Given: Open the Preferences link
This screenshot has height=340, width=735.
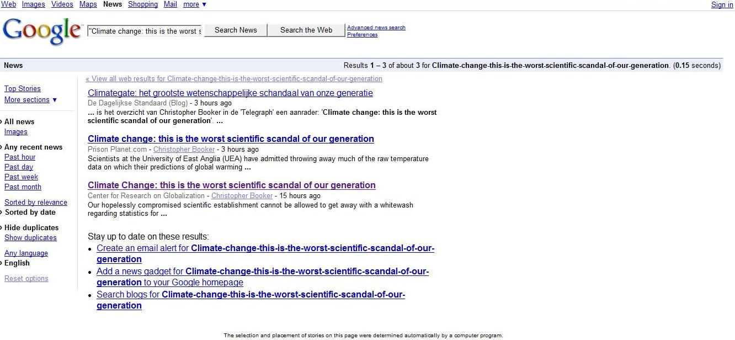Looking at the screenshot, I should (x=362, y=35).
